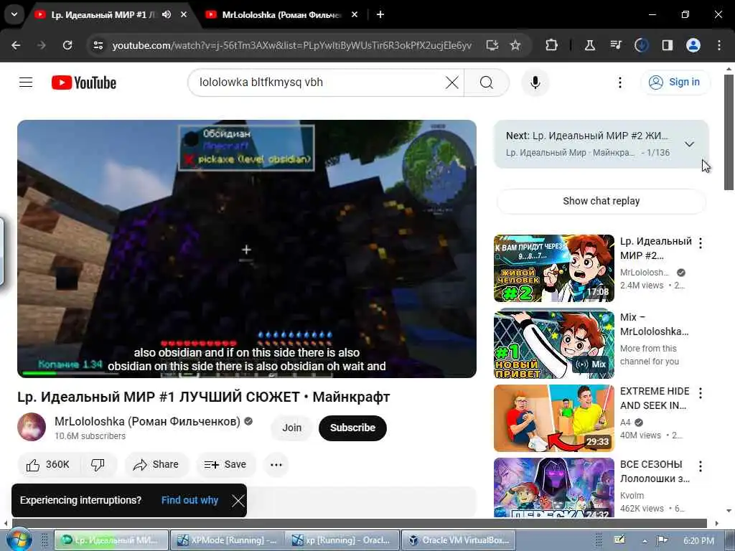
Task: Open Chrome Labs flask icon
Action: (x=590, y=45)
